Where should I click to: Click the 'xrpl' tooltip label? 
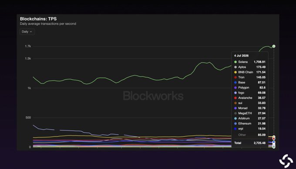[240, 129]
